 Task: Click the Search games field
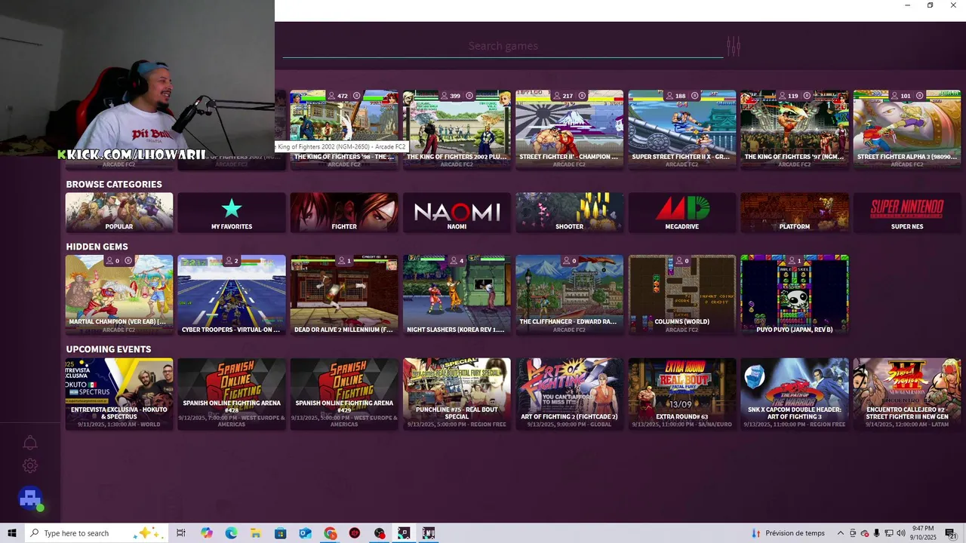click(503, 46)
